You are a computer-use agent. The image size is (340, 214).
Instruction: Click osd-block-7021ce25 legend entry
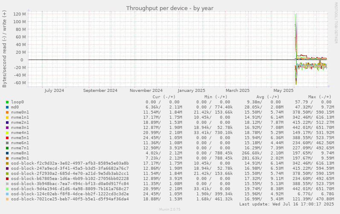(70, 199)
